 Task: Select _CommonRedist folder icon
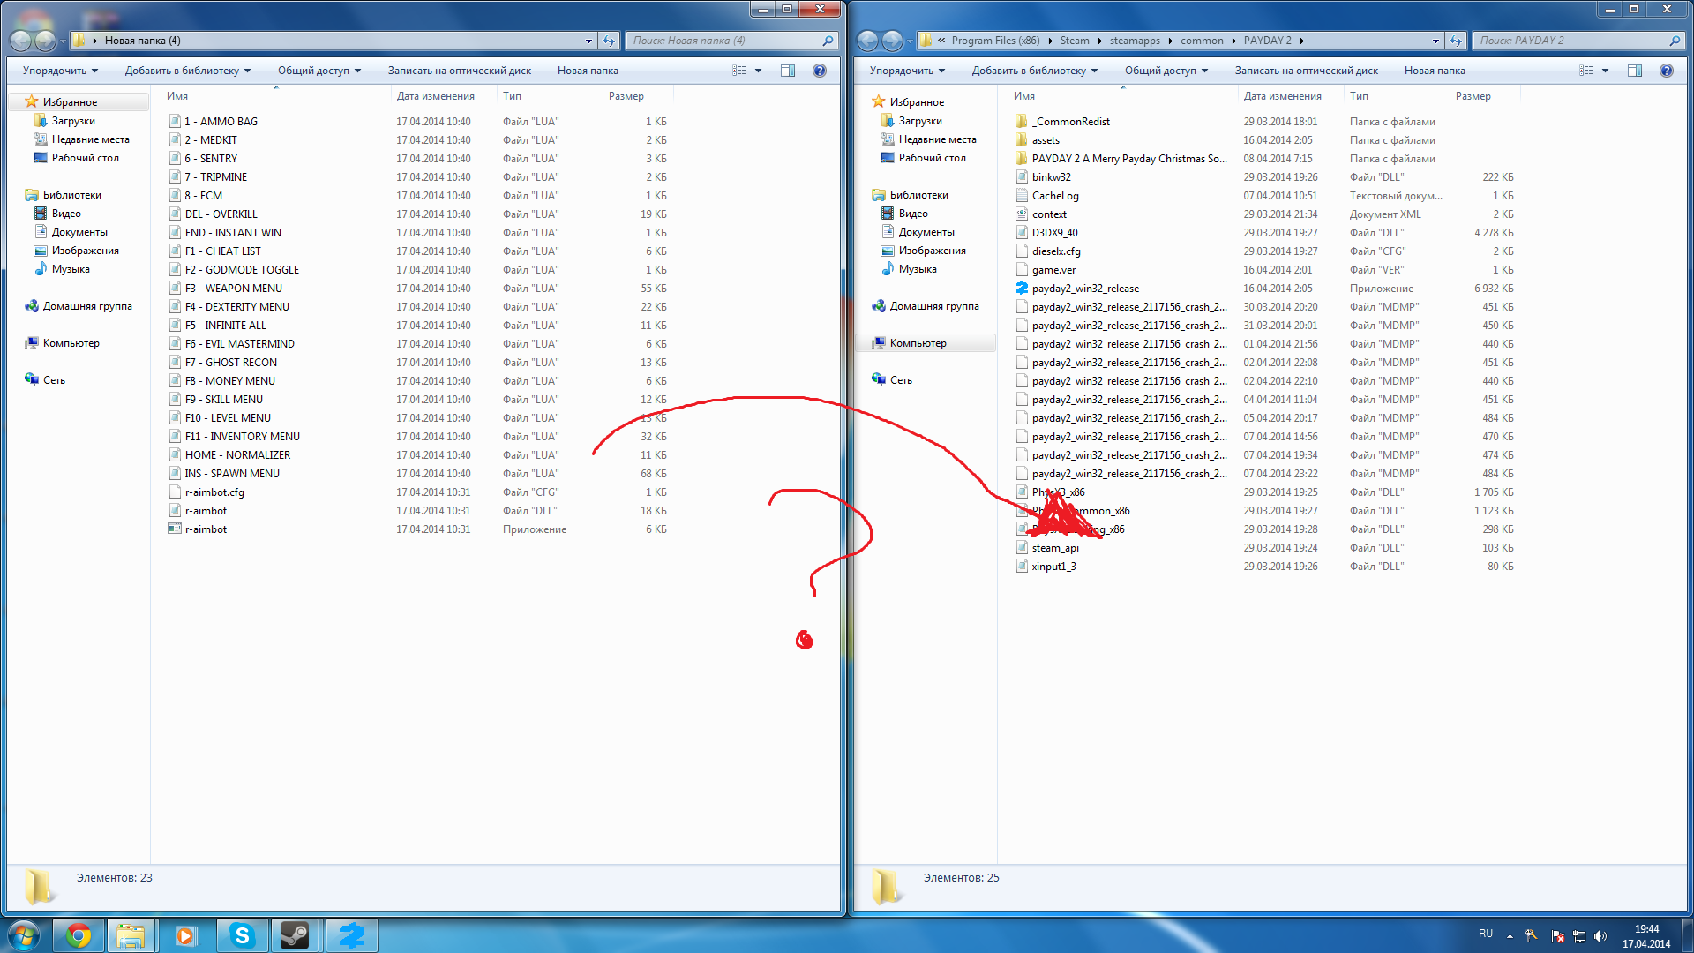1022,122
